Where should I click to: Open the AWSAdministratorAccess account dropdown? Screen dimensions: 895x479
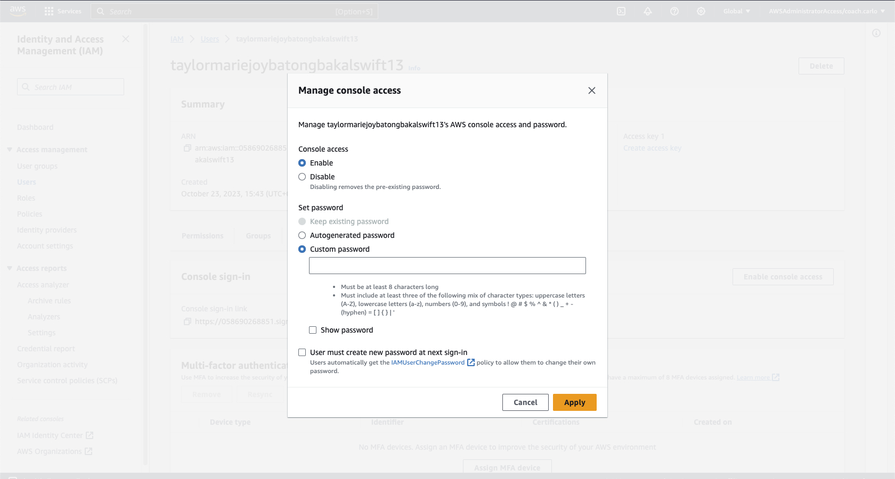click(x=826, y=11)
